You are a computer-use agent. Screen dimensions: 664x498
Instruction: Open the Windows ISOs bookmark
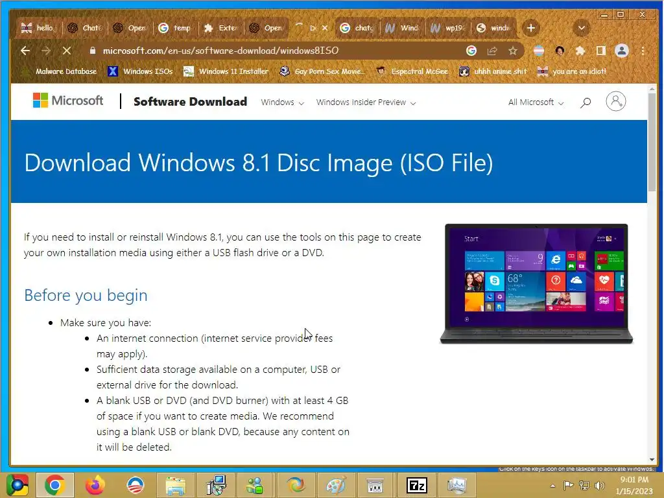click(141, 71)
